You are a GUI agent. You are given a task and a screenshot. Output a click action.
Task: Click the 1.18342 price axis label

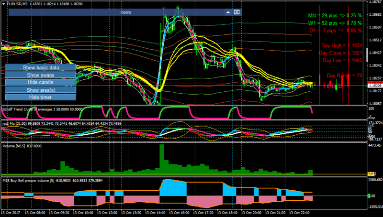[x=375, y=65]
